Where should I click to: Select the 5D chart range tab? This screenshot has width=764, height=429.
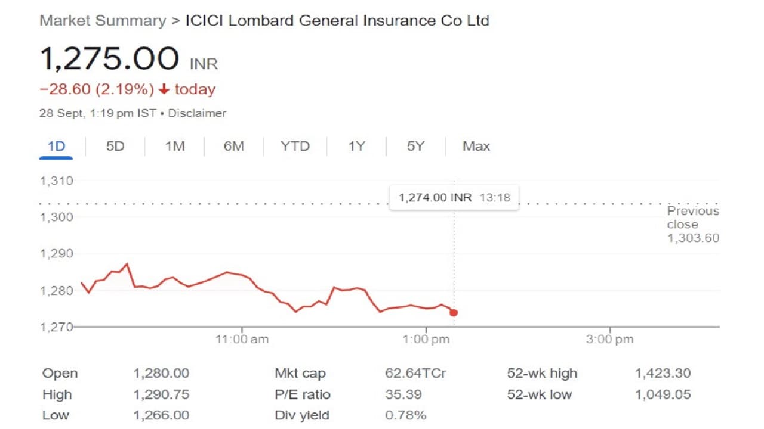click(115, 146)
